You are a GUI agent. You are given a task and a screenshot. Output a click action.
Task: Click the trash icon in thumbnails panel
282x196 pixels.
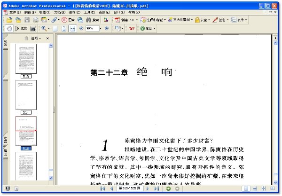(x=26, y=38)
